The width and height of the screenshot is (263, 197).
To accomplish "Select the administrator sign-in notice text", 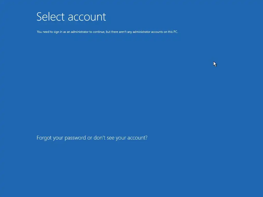I will tap(107, 32).
